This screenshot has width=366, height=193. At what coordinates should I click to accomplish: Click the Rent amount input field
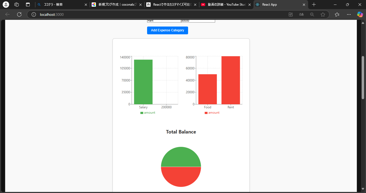tap(198, 21)
